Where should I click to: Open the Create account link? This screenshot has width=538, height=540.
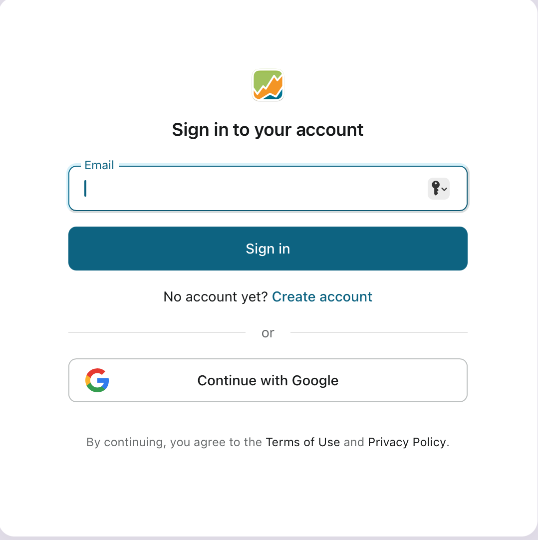322,296
